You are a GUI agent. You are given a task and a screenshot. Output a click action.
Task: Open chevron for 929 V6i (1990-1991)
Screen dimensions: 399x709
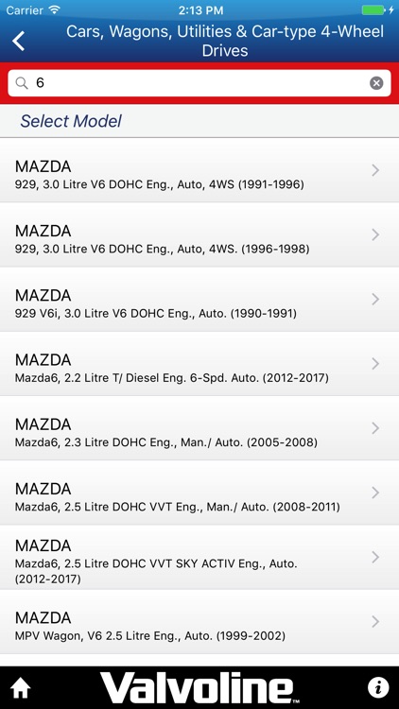[375, 299]
